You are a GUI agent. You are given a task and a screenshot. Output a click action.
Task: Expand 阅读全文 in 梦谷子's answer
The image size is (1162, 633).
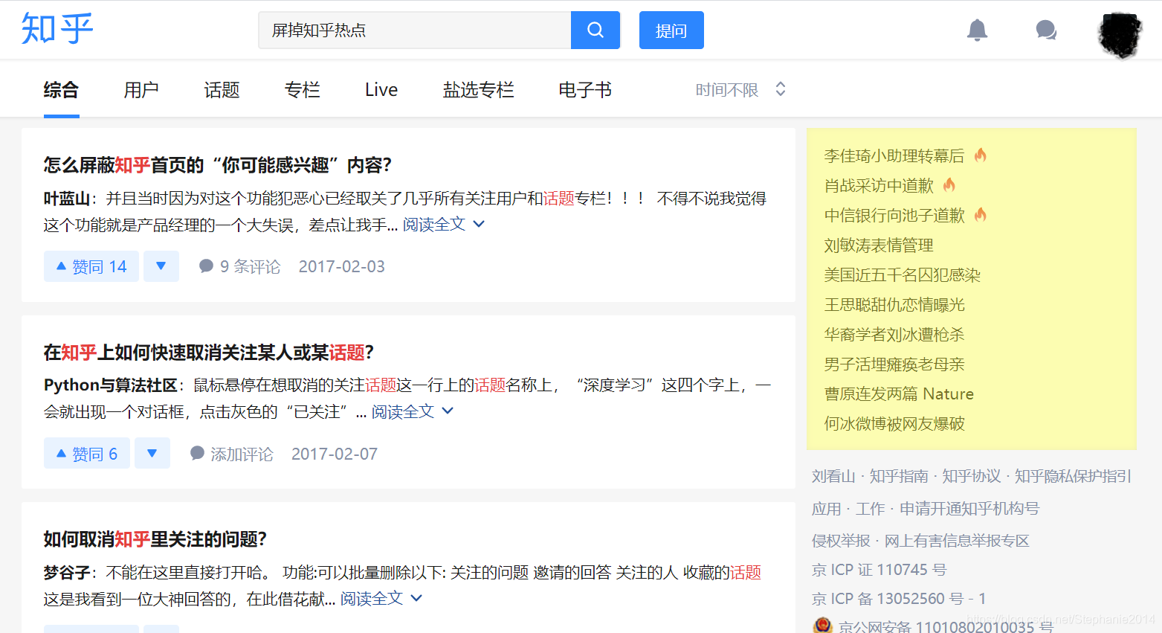click(x=381, y=599)
